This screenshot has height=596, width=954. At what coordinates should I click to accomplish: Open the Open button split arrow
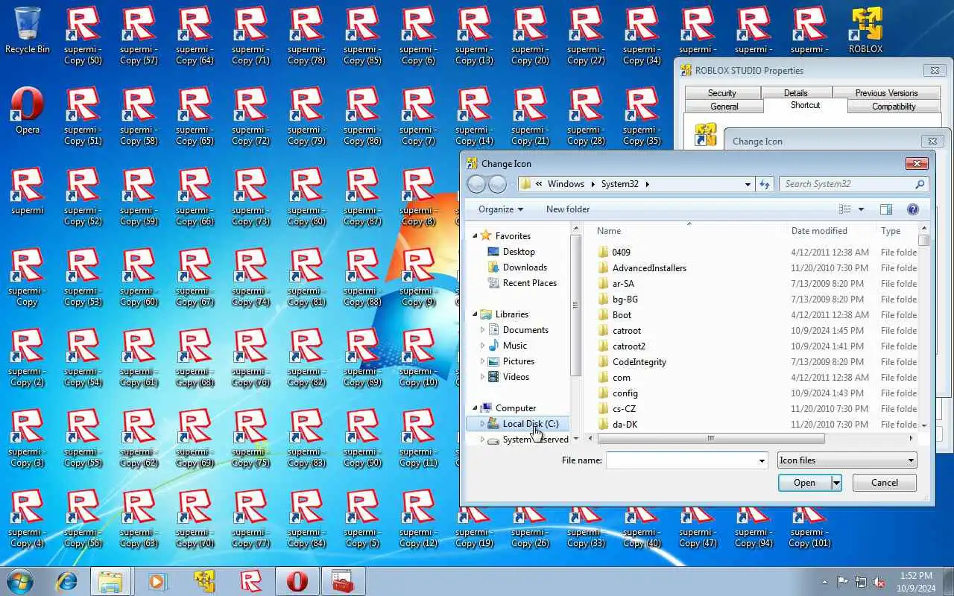836,483
